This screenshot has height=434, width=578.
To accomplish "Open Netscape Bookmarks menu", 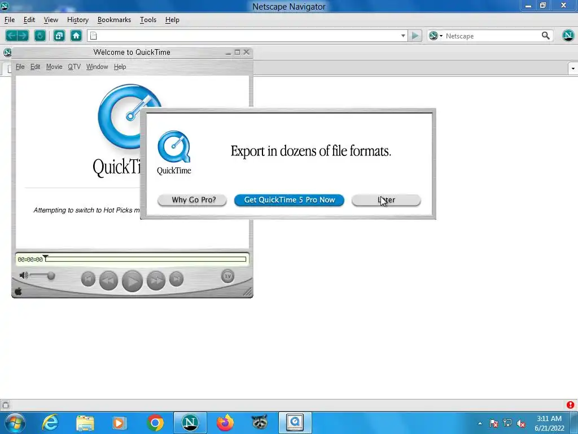I will point(114,20).
